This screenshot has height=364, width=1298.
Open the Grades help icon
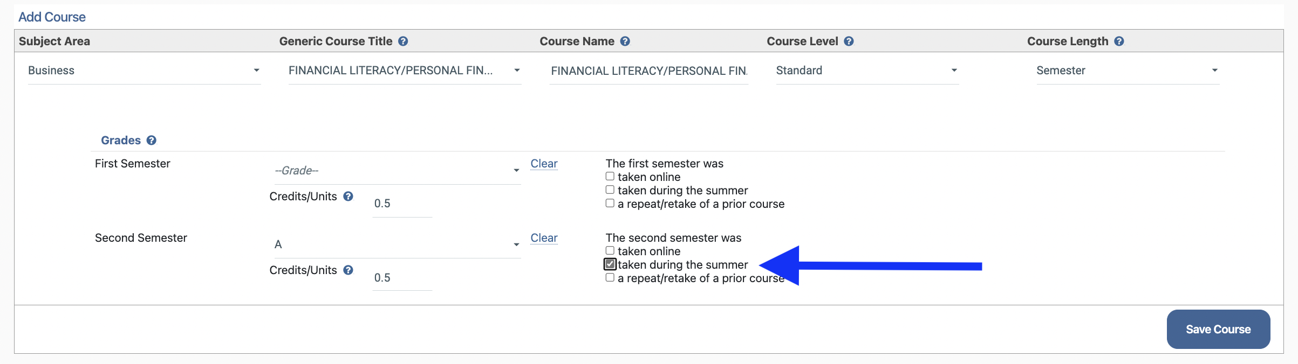coord(152,141)
